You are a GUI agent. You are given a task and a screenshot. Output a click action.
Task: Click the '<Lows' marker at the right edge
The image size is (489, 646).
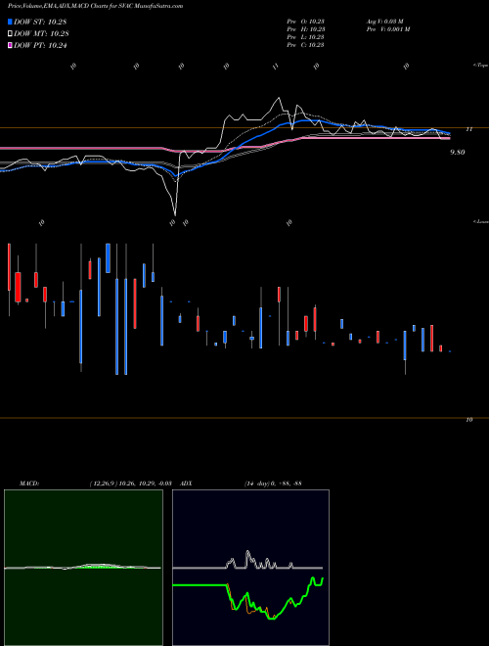481,221
